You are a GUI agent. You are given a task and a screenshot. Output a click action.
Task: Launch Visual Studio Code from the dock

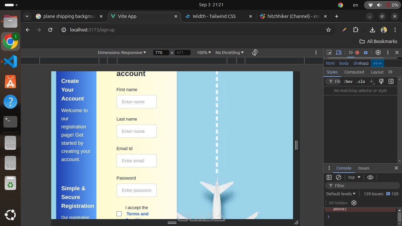click(x=10, y=61)
